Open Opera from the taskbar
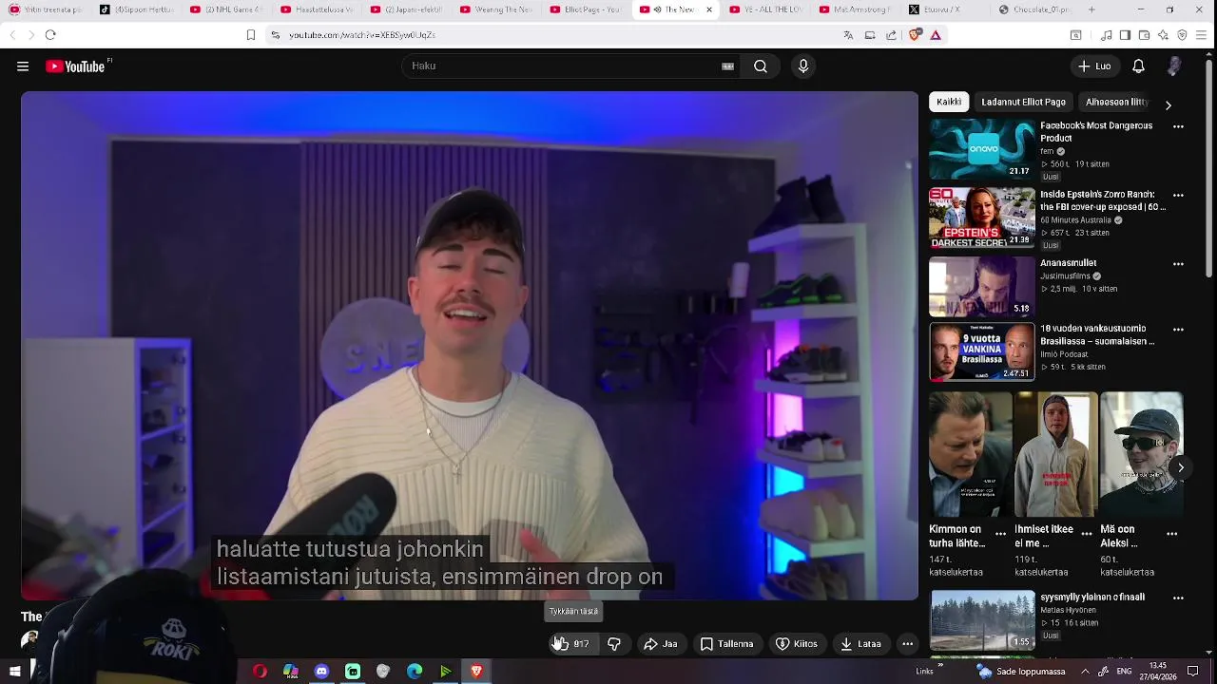The height and width of the screenshot is (684, 1217). pyautogui.click(x=260, y=672)
